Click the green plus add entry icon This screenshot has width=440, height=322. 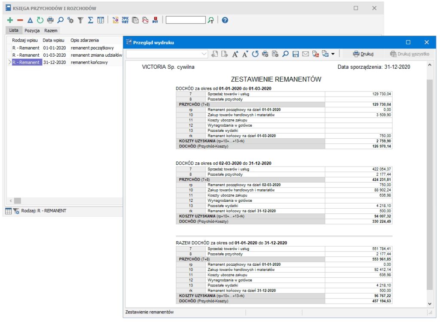click(x=10, y=20)
